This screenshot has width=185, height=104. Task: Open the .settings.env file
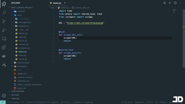click(x=23, y=81)
